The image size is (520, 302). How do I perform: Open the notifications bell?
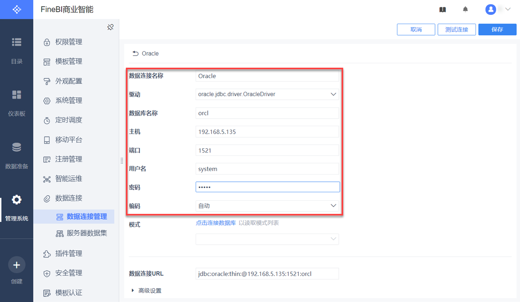[465, 9]
